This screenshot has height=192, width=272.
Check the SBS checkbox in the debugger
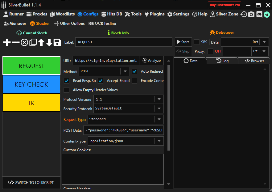click(x=196, y=42)
